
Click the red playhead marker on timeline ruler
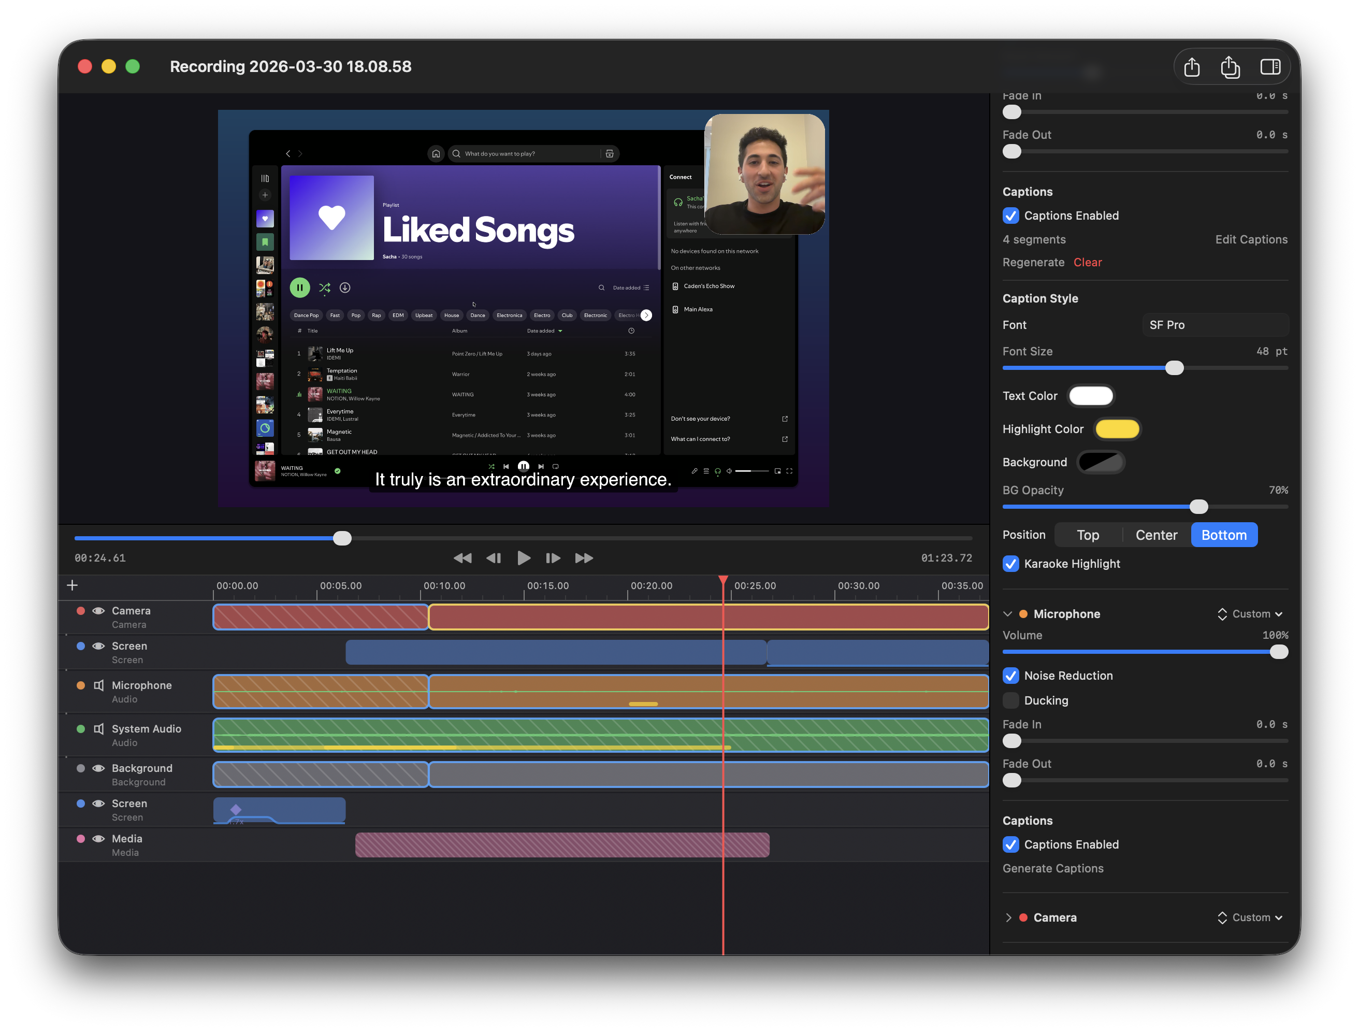click(x=723, y=580)
